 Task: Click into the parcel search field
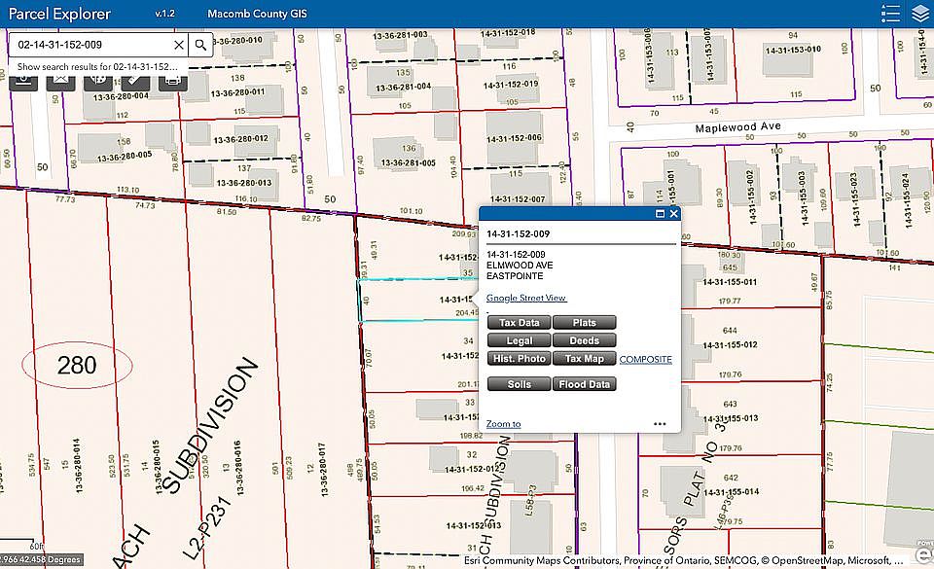coord(92,45)
